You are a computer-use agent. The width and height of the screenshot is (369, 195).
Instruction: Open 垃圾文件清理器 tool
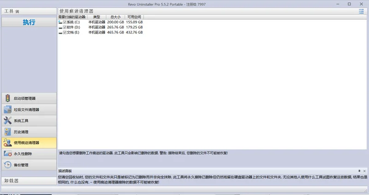coord(29,109)
